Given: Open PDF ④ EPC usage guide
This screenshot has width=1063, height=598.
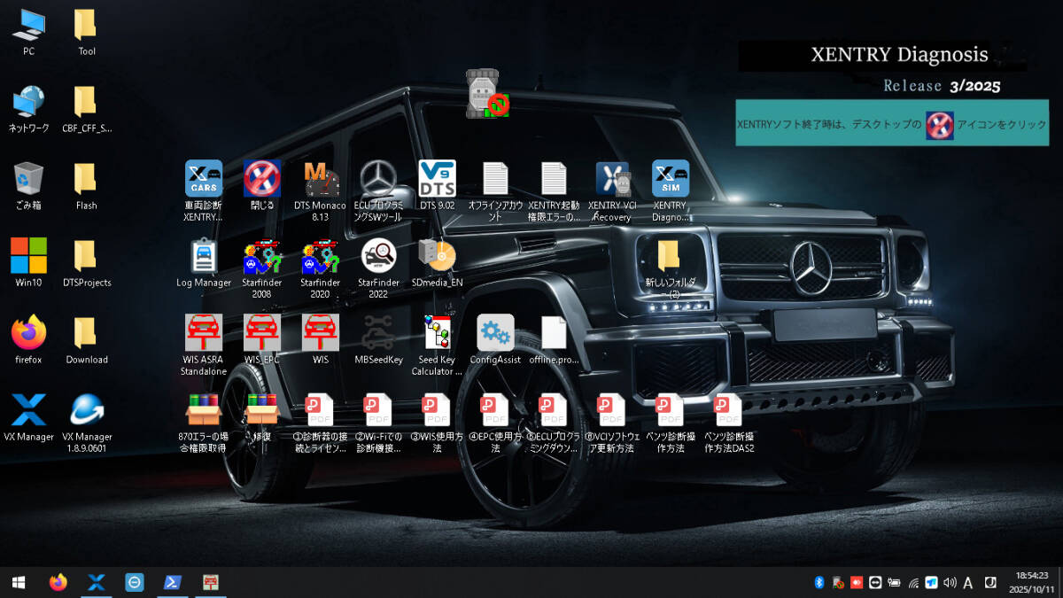Looking at the screenshot, I should pyautogui.click(x=496, y=423).
